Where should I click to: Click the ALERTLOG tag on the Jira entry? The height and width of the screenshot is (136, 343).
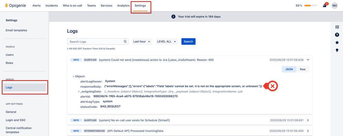click(x=90, y=60)
